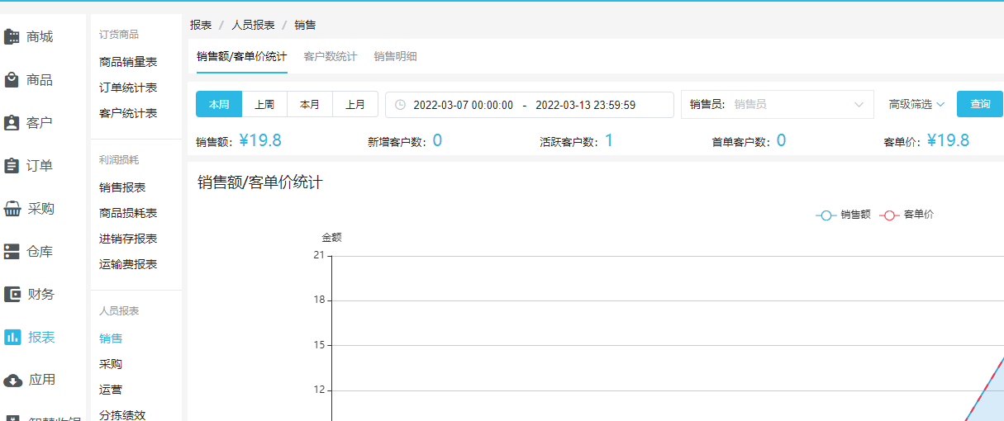Click 销售 in breadcrumb
The width and height of the screenshot is (1004, 421).
pos(305,25)
